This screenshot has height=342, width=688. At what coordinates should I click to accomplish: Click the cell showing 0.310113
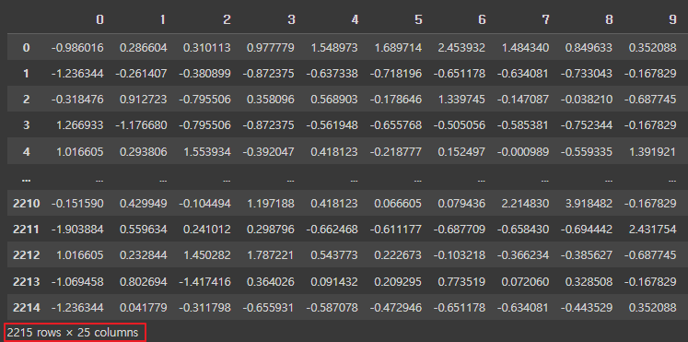click(x=206, y=47)
